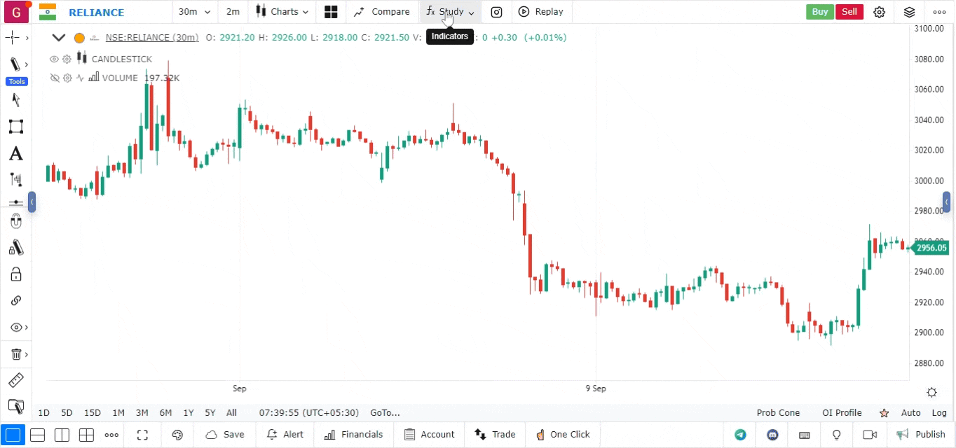
Task: Click the Instagram snapshot icon
Action: 496,12
